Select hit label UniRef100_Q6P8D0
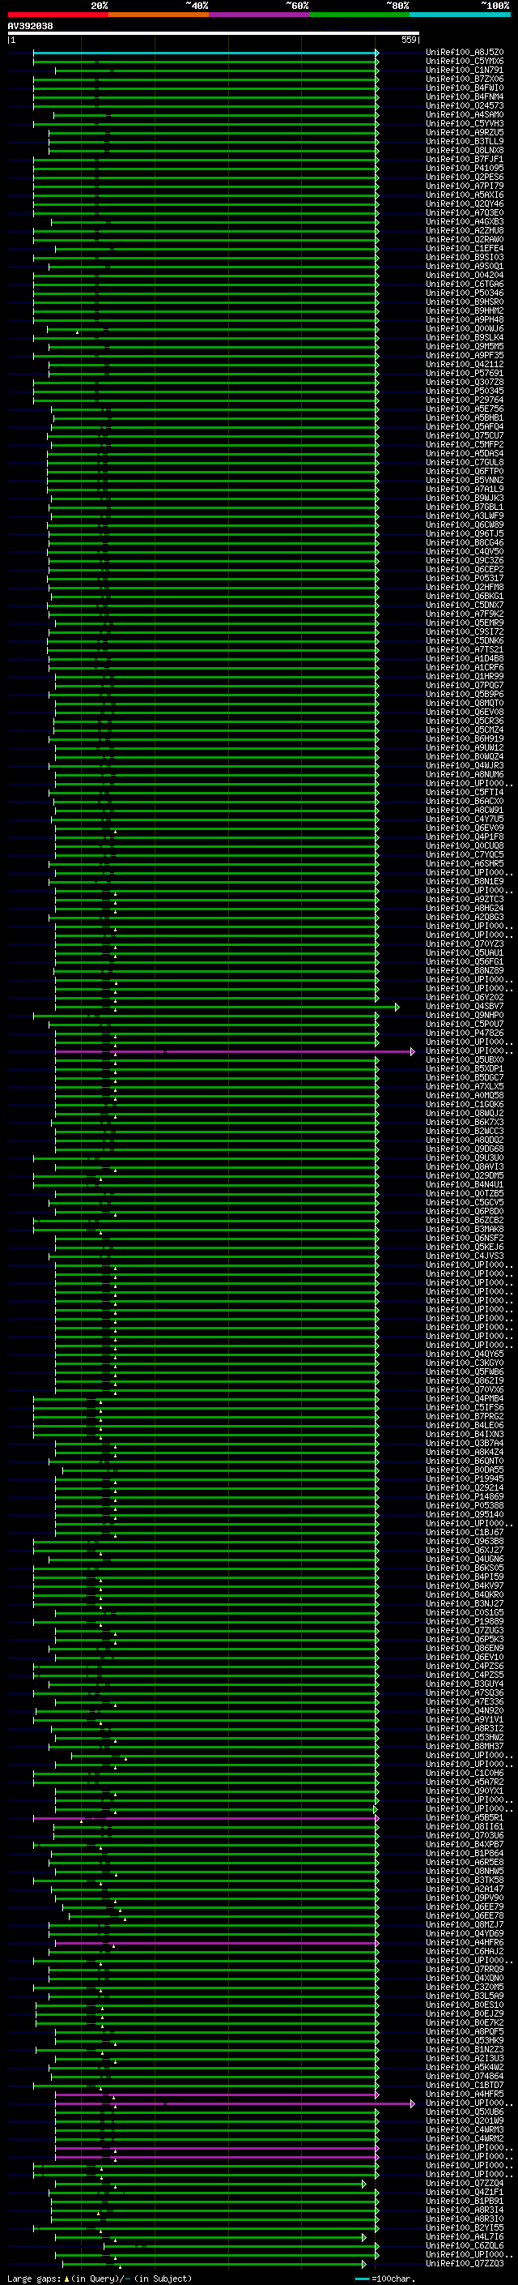This screenshot has width=518, height=2285. point(465,1211)
